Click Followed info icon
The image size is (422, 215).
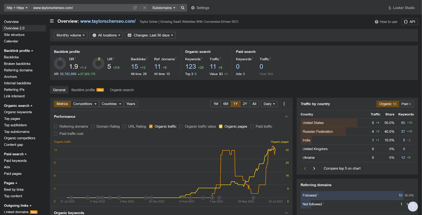coord(318,194)
